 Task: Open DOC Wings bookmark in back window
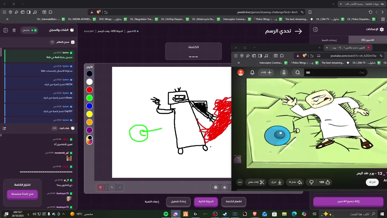tap(113, 19)
